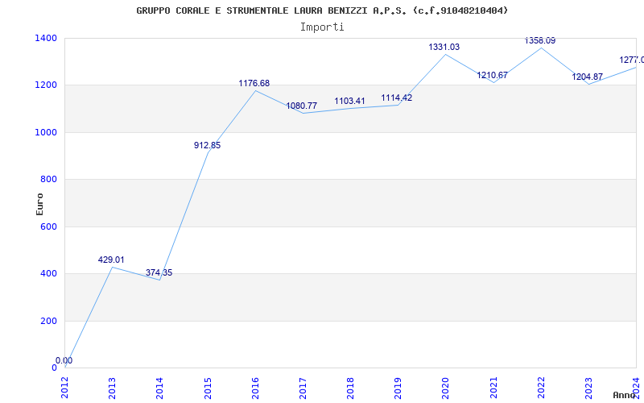Click the 1358.09 data label
Image resolution: width=644 pixels, height=403 pixels.
(540, 41)
